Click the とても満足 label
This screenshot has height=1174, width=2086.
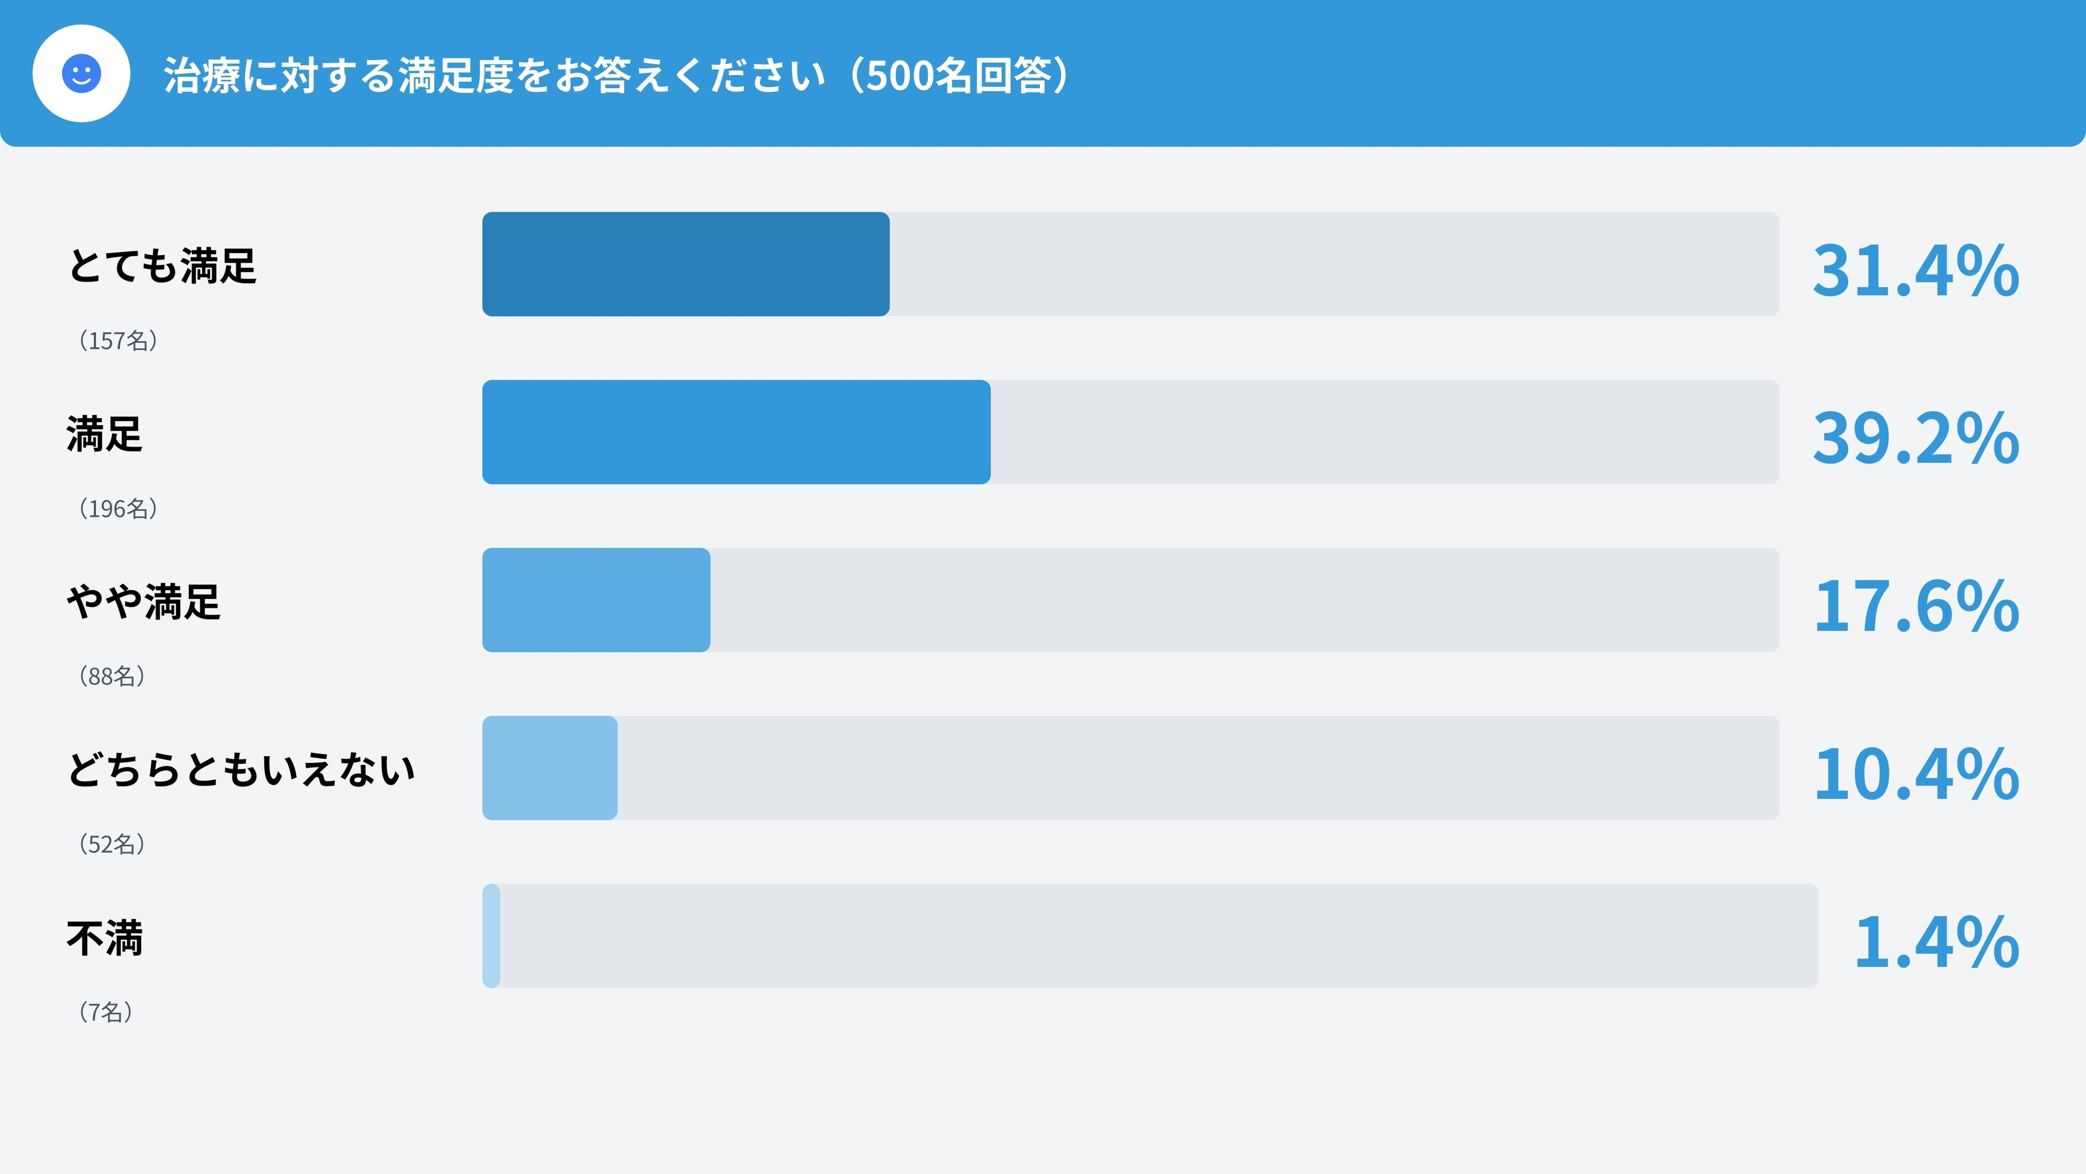pyautogui.click(x=162, y=266)
